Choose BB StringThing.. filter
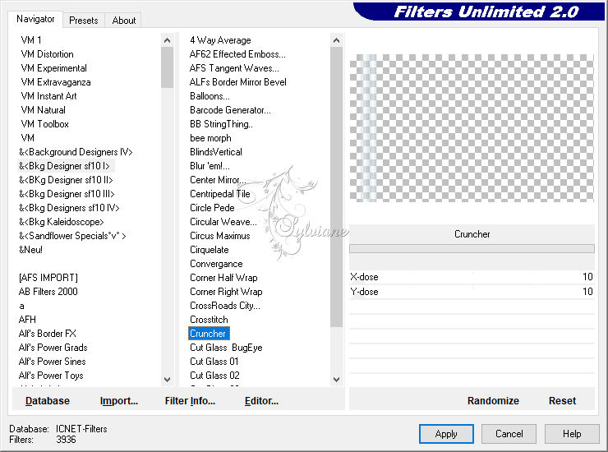Screen dimensions: 608x452 (221, 124)
